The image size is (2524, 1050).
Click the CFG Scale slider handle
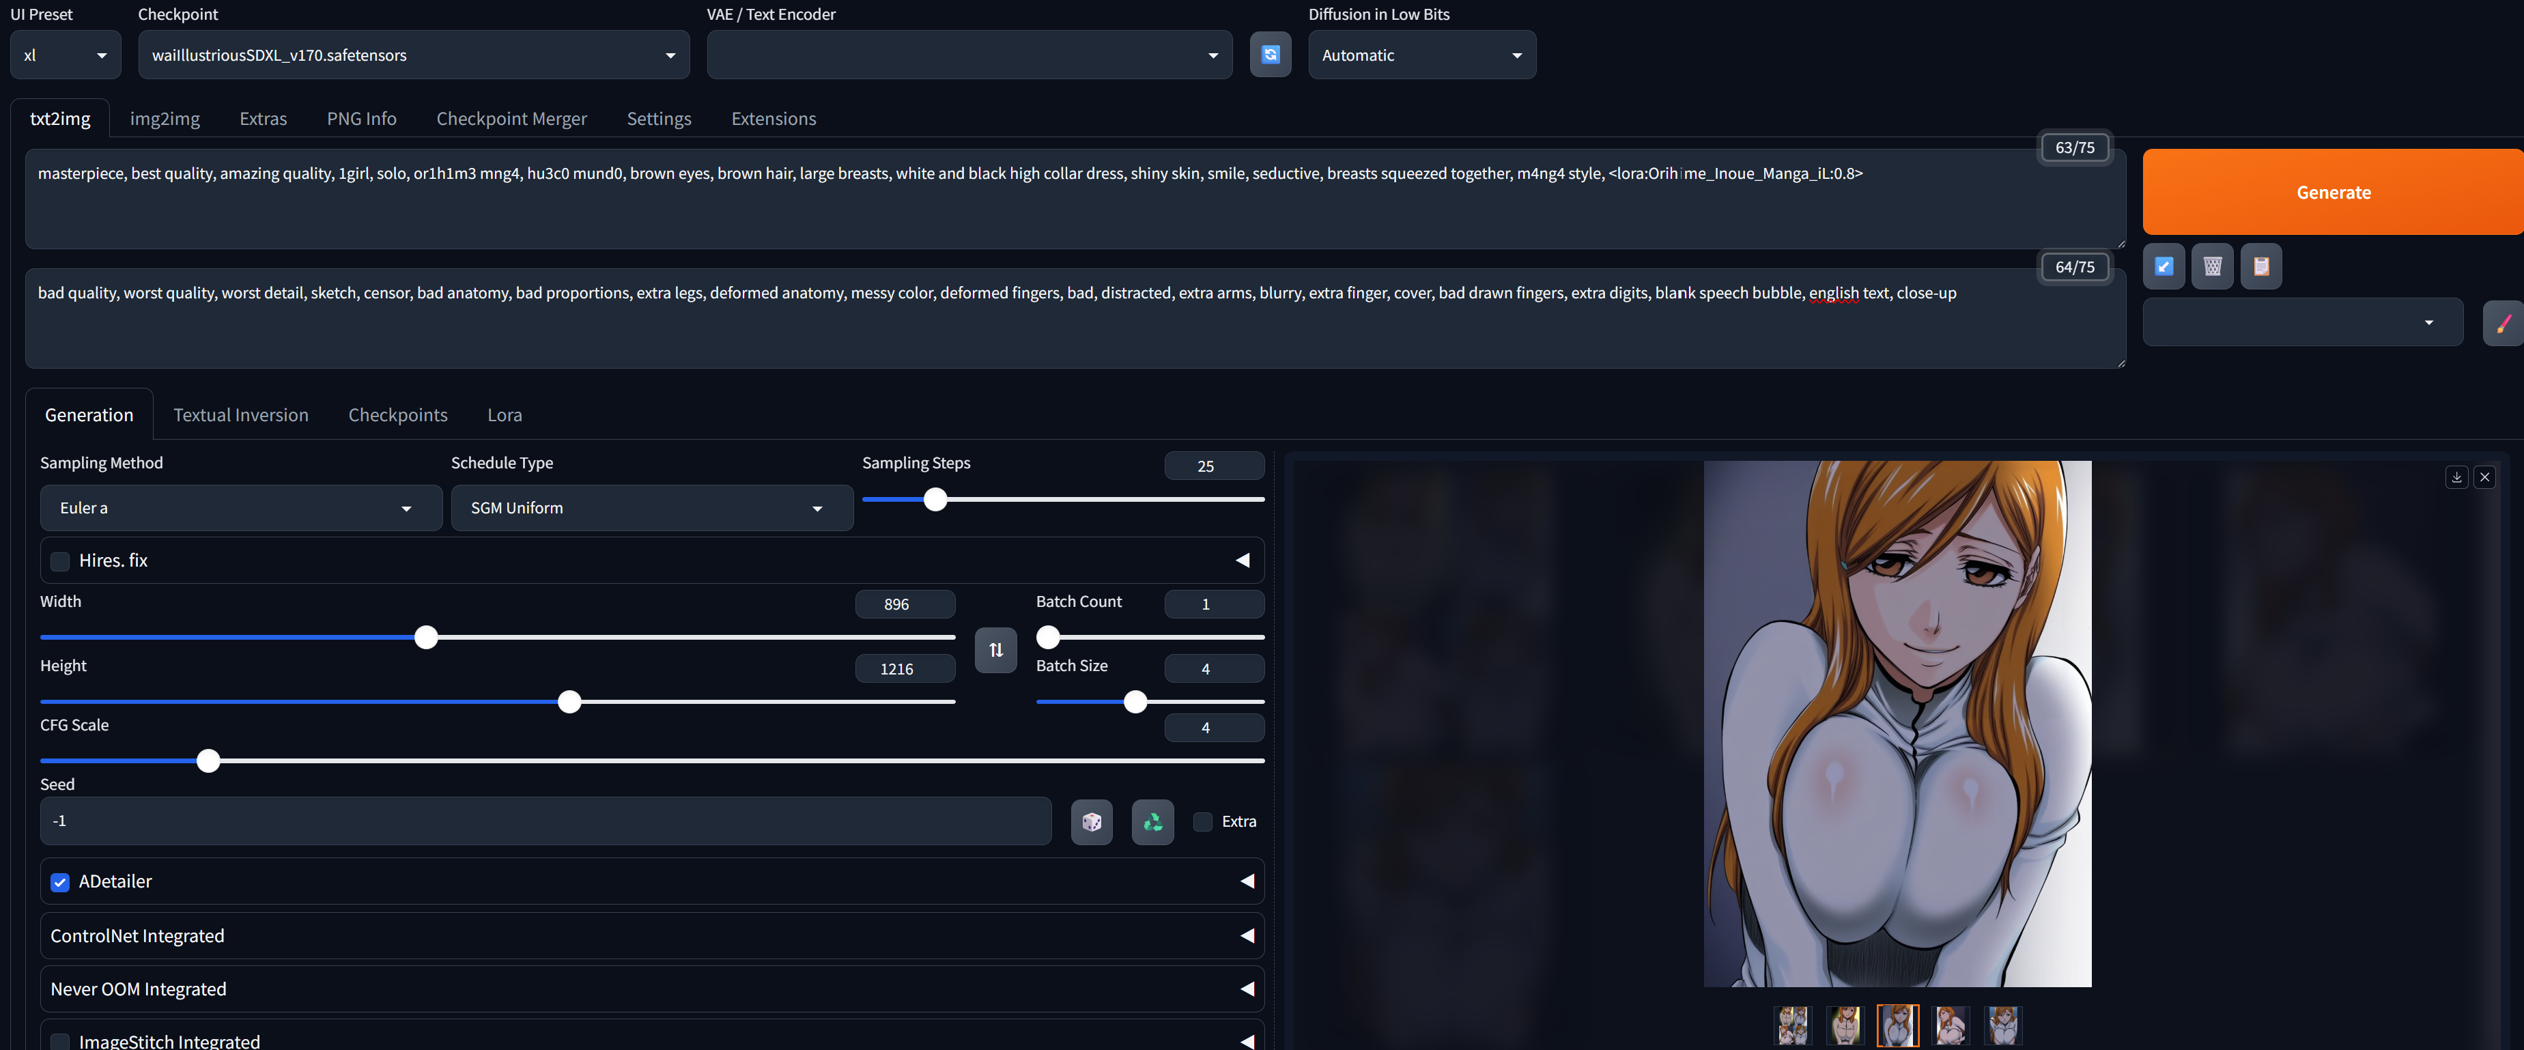point(208,761)
